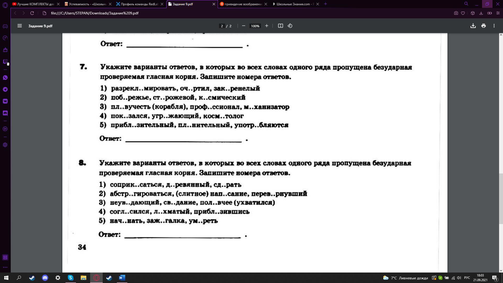Screen dimensions: 503x283
Task: Click the vertical scrollbar thumb
Action: 501,198
